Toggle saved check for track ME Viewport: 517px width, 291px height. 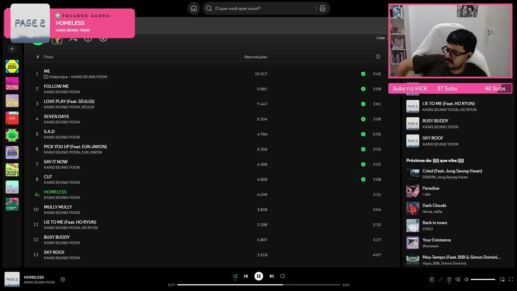coord(363,74)
